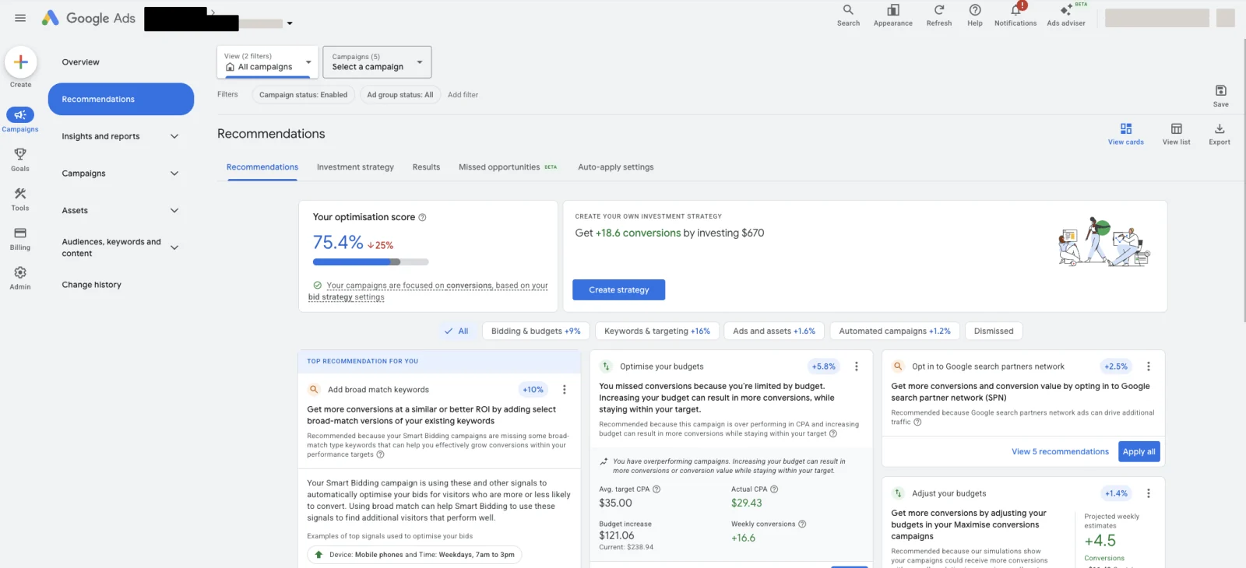Viewport: 1246px width, 568px height.
Task: Expand Insights and reports menu
Action: pyautogui.click(x=174, y=137)
